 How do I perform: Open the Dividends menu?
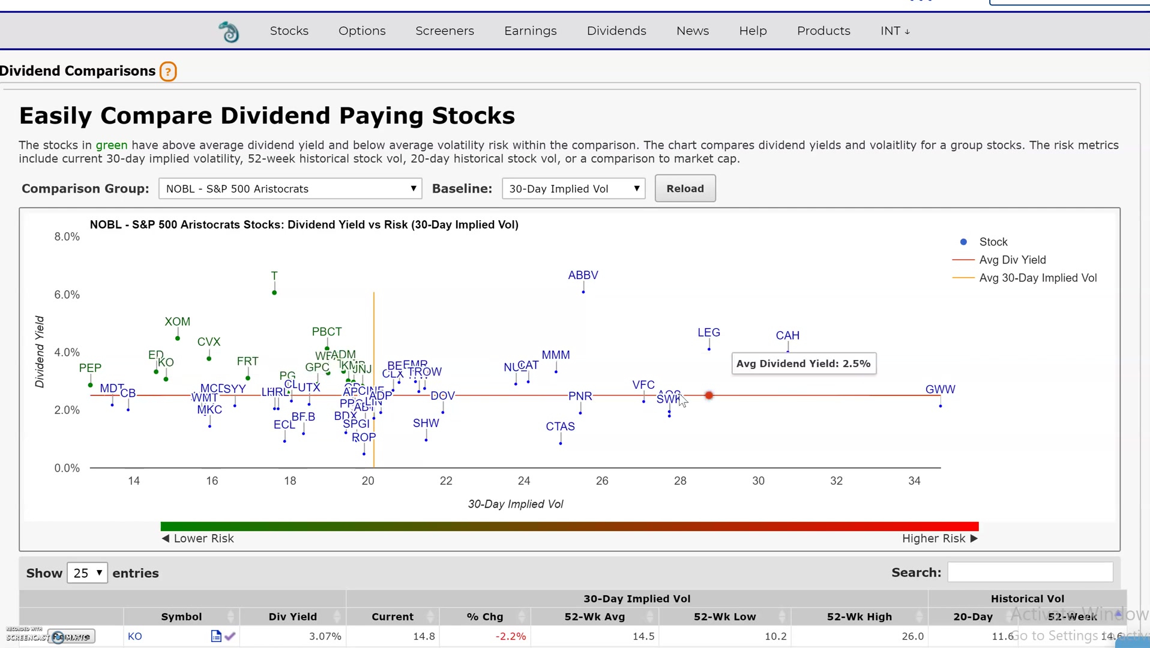pos(616,31)
